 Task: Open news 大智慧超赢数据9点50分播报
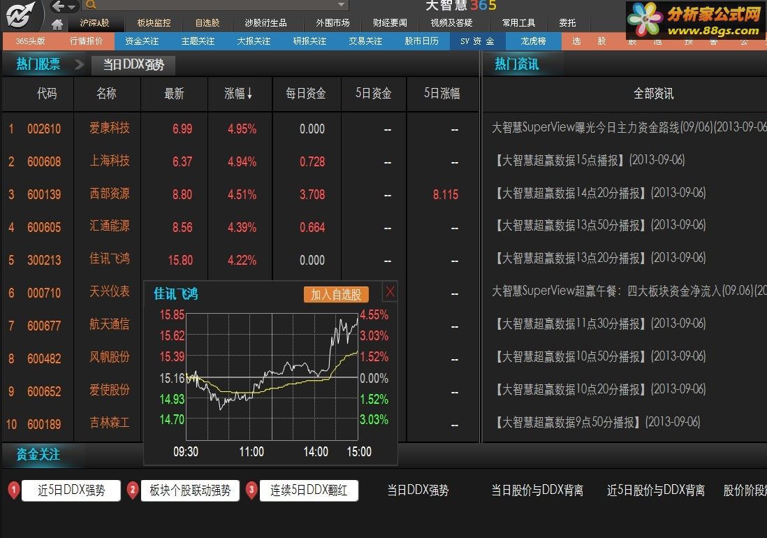(597, 421)
